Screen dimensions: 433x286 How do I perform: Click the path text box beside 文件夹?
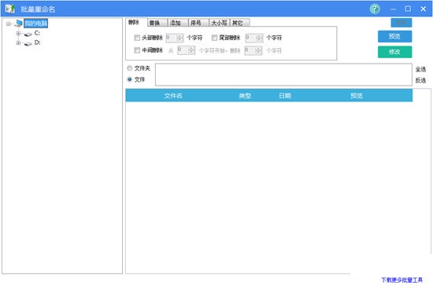(x=283, y=75)
